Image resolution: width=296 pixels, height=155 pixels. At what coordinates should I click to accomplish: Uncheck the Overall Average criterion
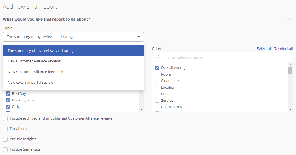click(x=157, y=67)
